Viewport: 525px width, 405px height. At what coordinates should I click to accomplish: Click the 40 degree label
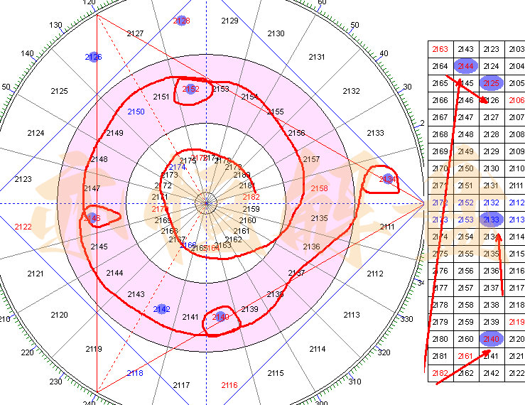(384, 53)
